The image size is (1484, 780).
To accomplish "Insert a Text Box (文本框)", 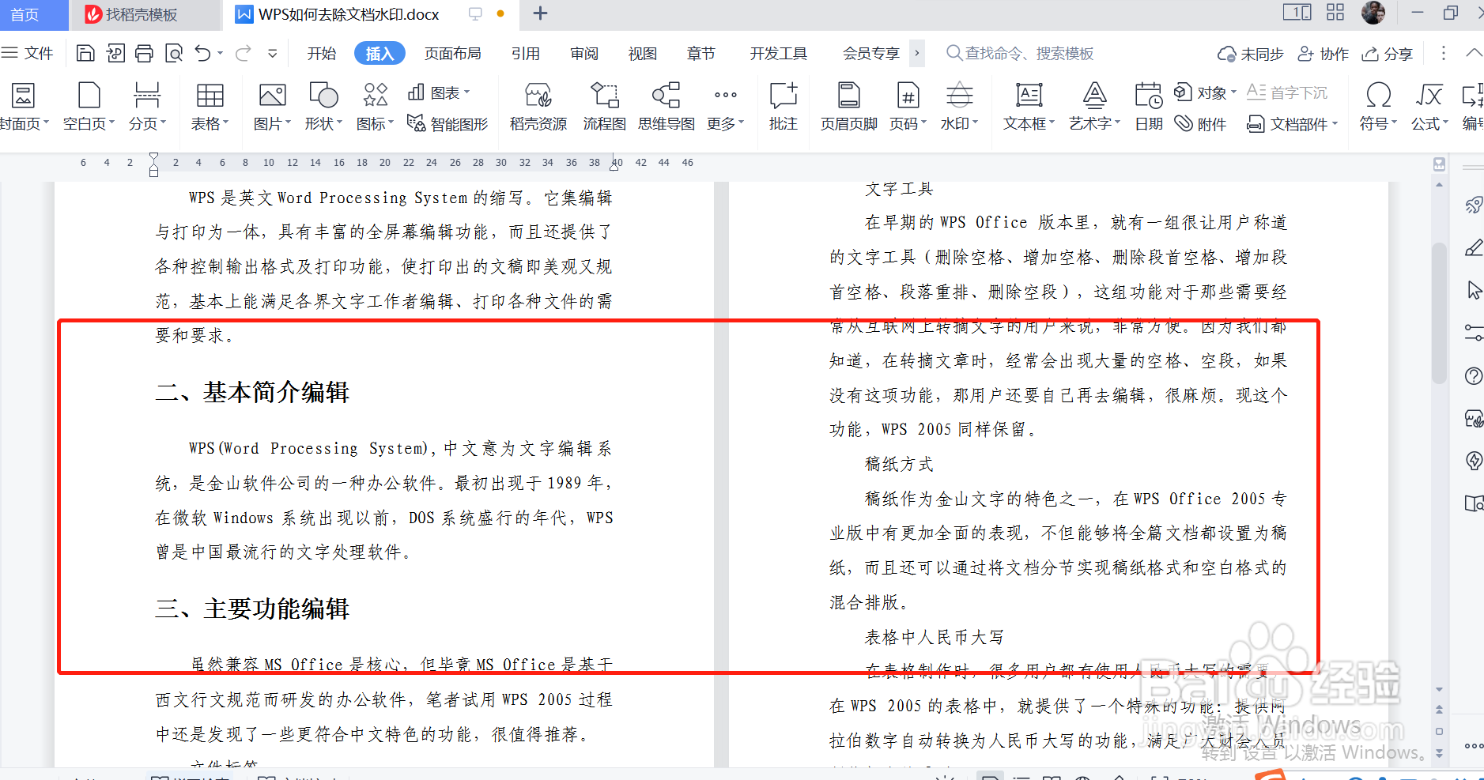I will click(x=1029, y=107).
